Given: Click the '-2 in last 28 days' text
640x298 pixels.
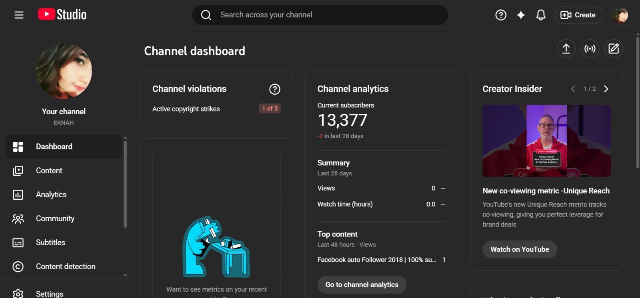Looking at the screenshot, I should [340, 136].
